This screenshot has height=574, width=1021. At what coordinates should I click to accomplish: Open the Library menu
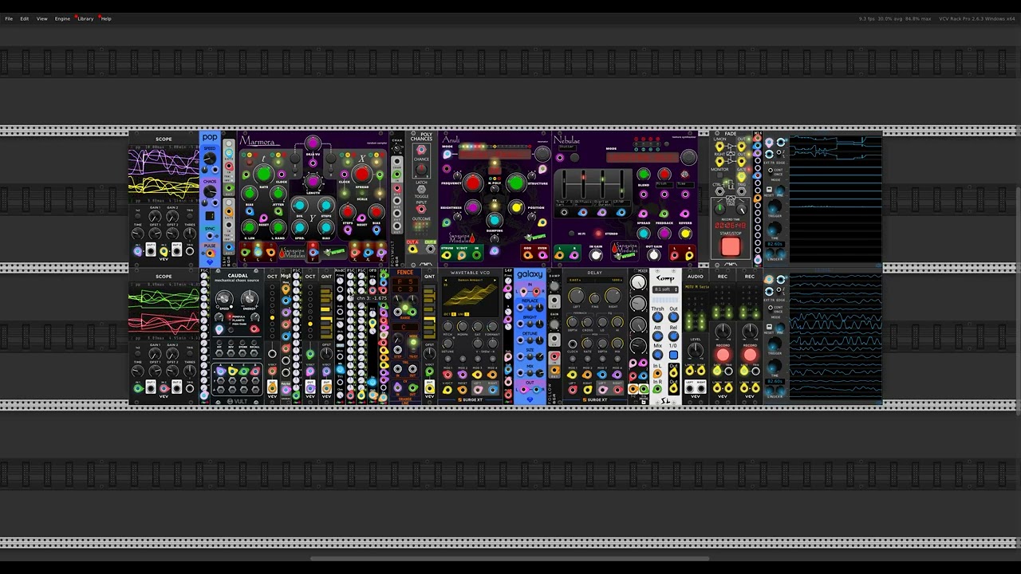[x=85, y=18]
